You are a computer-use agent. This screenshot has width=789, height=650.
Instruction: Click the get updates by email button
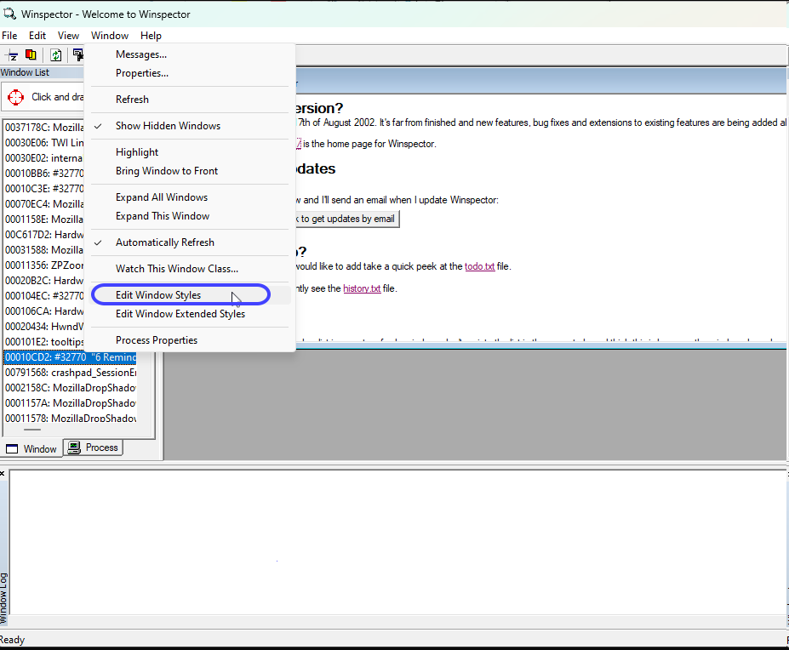(347, 219)
